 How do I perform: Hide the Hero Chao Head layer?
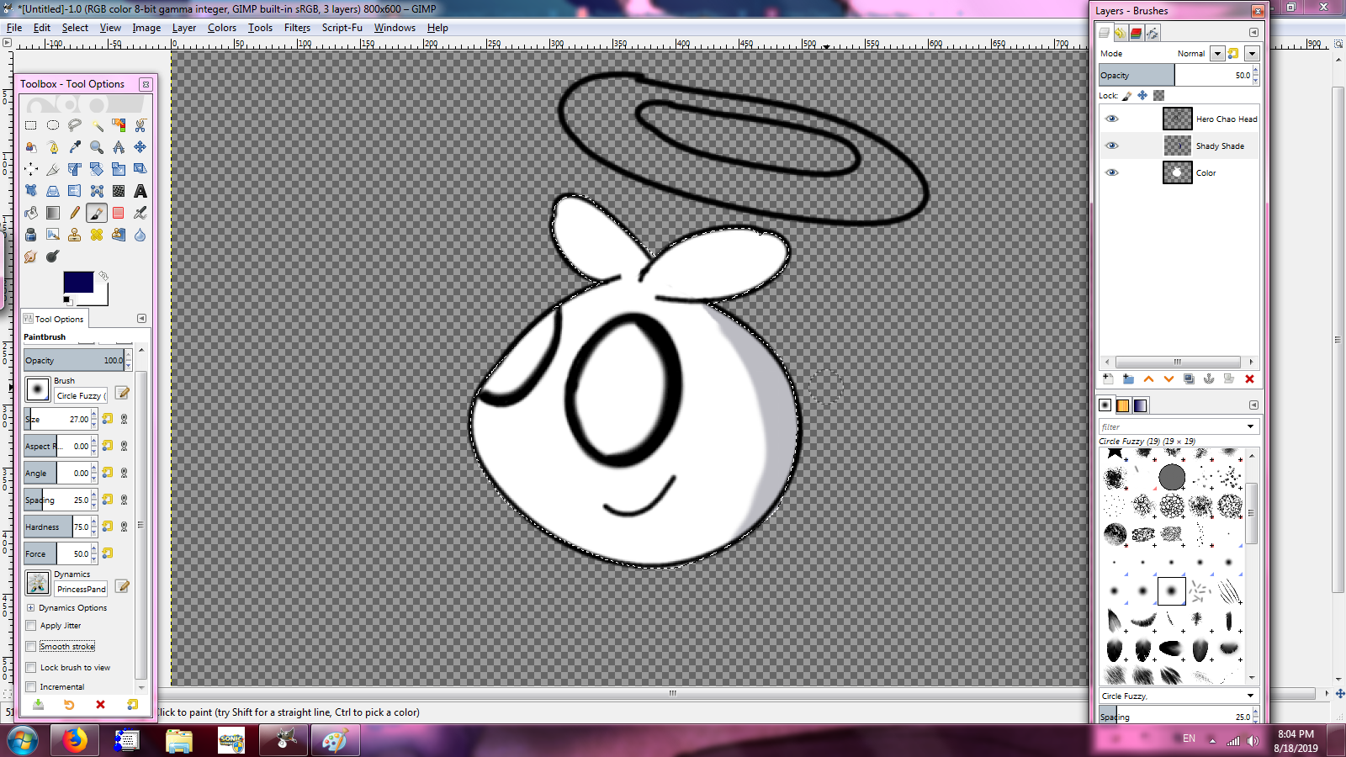[x=1112, y=119]
